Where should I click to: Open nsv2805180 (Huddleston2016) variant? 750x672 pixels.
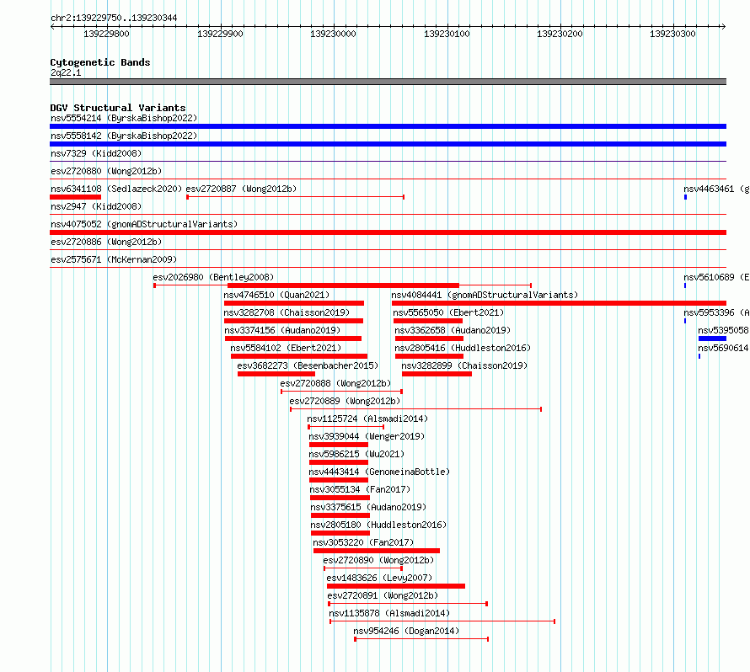click(x=378, y=525)
